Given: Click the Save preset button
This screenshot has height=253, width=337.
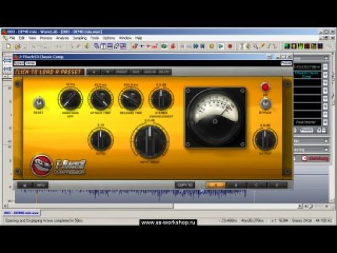Looking at the screenshot, I should click(135, 72).
